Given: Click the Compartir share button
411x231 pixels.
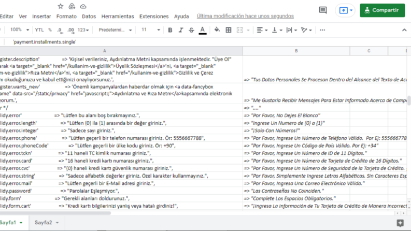Looking at the screenshot, I should [382, 10].
